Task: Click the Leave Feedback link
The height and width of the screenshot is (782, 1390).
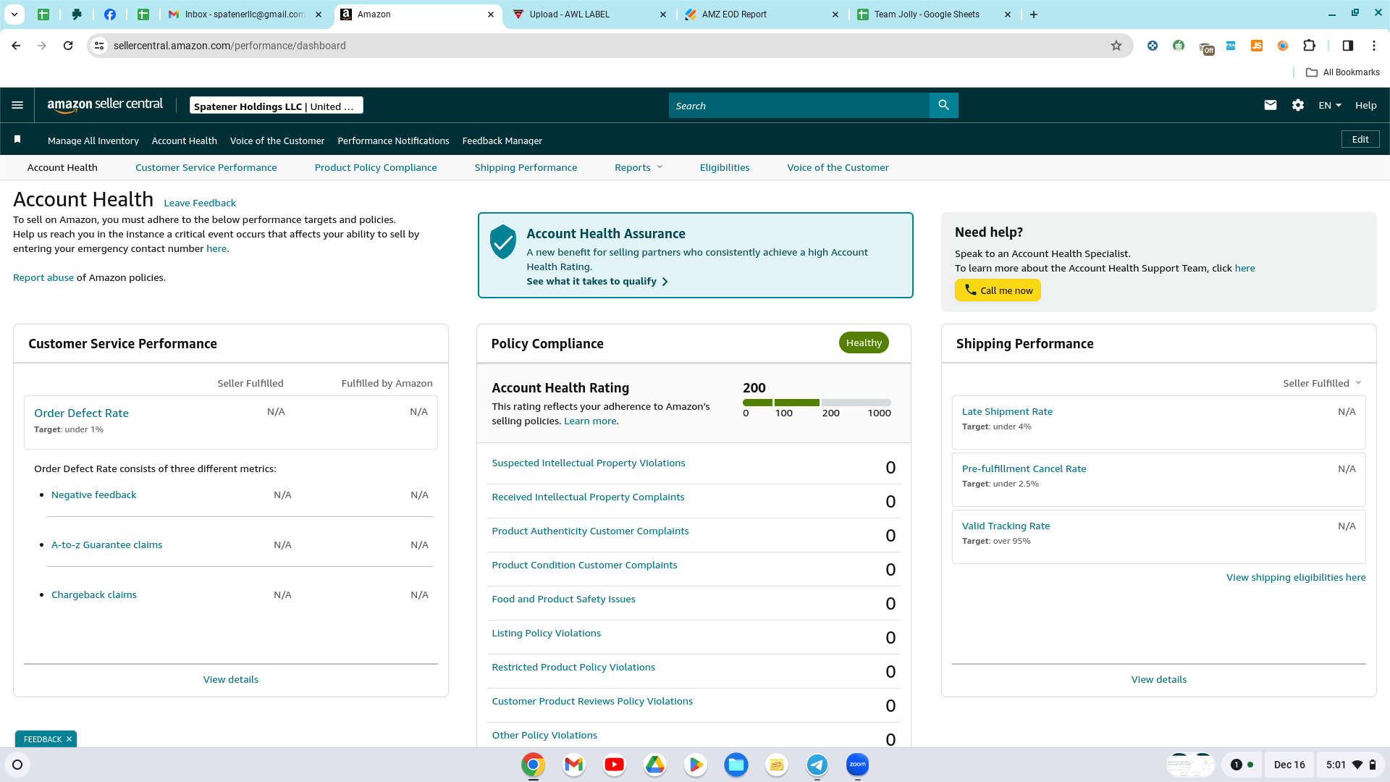Action: point(200,203)
